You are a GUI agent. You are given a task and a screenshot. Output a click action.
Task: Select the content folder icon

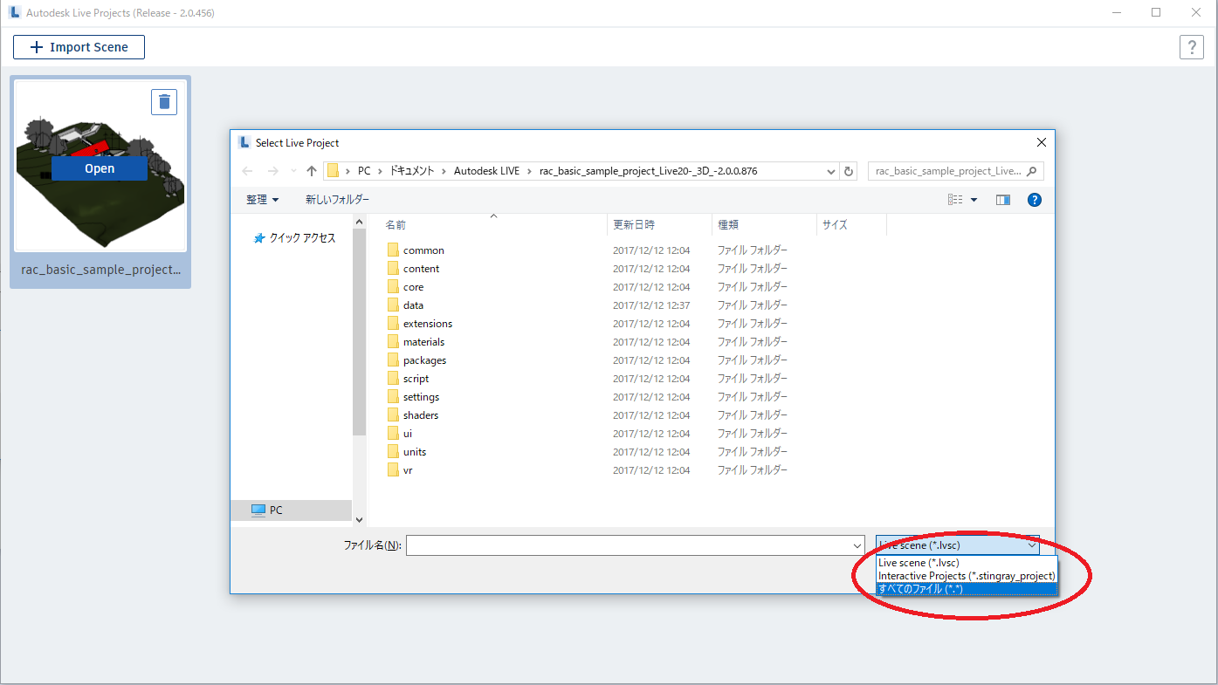click(393, 268)
